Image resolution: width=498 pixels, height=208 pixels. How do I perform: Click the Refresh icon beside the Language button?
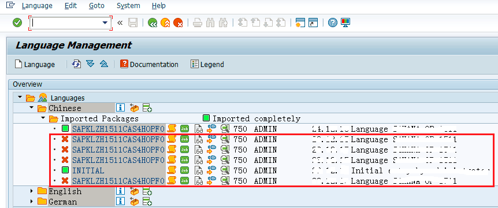pyautogui.click(x=76, y=64)
